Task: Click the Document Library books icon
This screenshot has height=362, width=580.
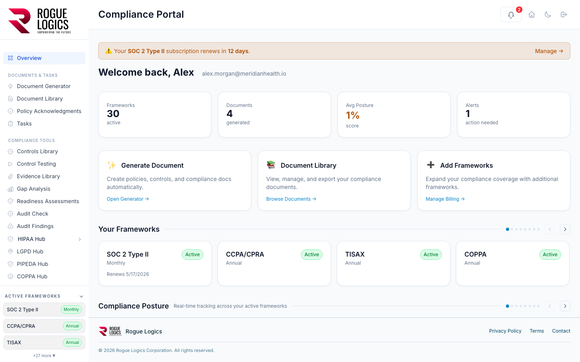Action: coord(271,165)
